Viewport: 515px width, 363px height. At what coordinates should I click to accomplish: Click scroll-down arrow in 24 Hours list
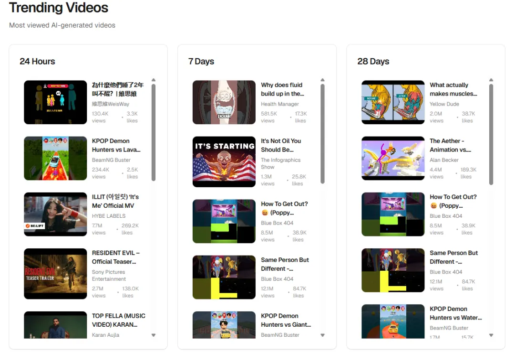tap(154, 335)
